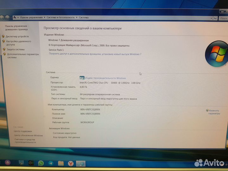Click Код продукта: Нет данных text
Image resolution: width=228 pixels, height=171 pixels.
point(66,137)
